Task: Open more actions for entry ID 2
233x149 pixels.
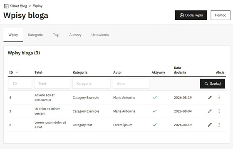Action: pyautogui.click(x=219, y=125)
